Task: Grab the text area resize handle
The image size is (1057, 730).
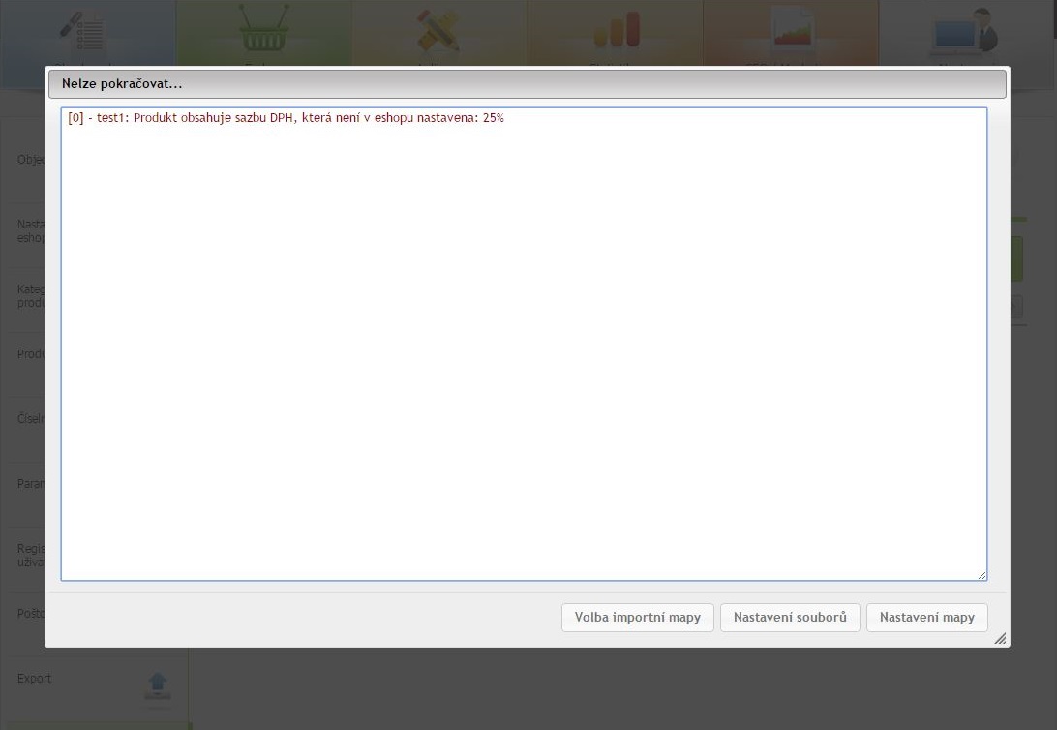Action: [982, 576]
